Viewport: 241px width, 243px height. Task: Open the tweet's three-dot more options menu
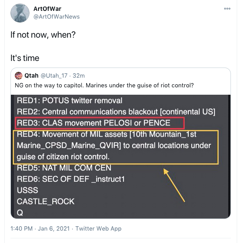tap(227, 9)
